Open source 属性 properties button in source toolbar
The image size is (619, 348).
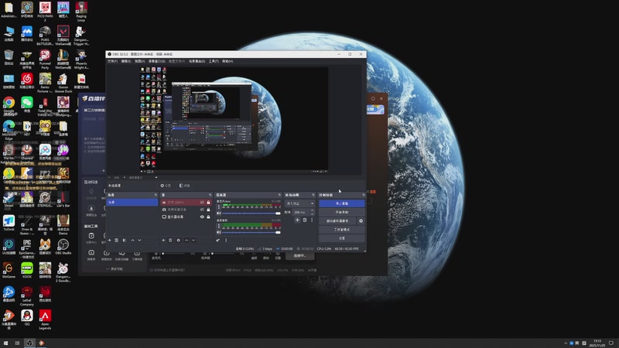(x=166, y=186)
